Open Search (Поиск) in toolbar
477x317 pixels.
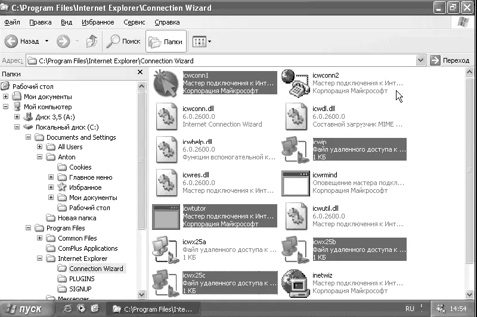123,41
